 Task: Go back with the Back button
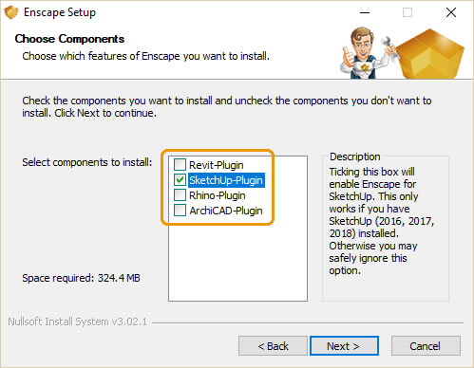(x=273, y=346)
